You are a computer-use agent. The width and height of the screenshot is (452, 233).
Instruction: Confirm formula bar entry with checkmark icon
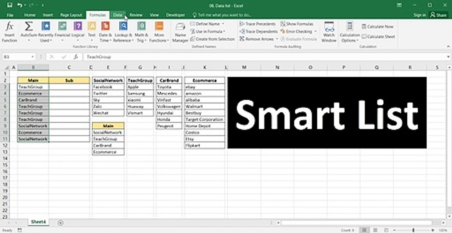(x=64, y=57)
